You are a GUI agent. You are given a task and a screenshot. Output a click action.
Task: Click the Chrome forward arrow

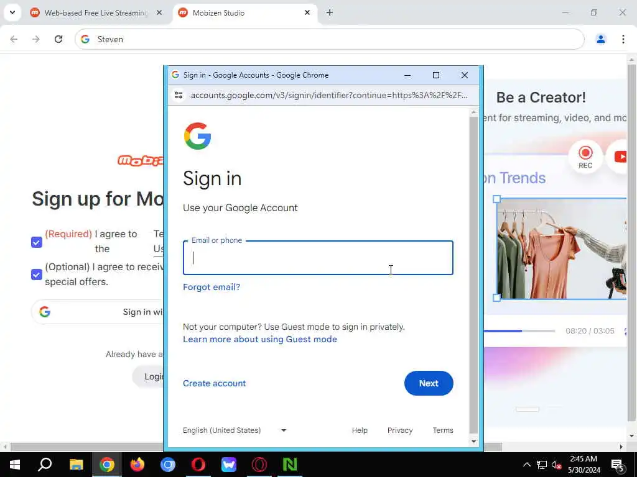[36, 39]
